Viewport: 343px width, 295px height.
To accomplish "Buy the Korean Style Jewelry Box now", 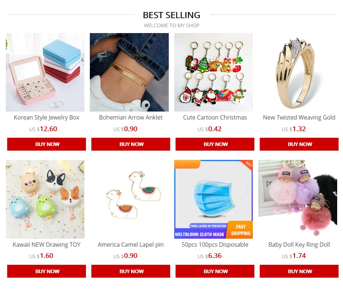I will click(x=47, y=144).
